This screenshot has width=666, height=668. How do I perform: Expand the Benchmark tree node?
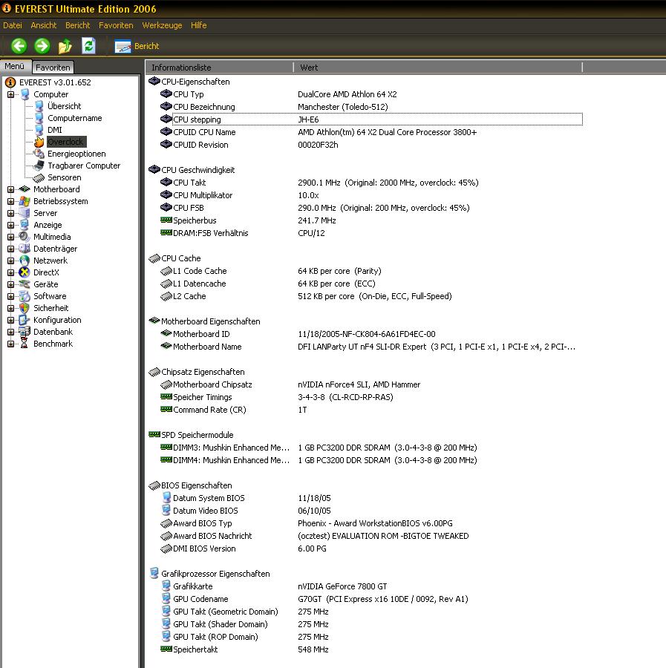tap(10, 344)
